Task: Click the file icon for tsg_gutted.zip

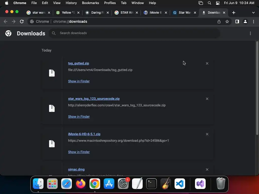Action: [52, 73]
